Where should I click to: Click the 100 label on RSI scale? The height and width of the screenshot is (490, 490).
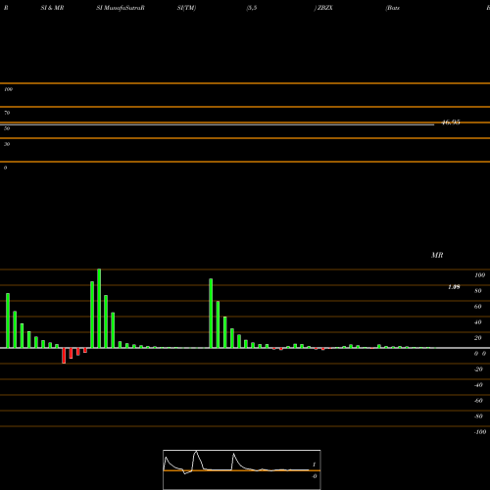pos(9,89)
